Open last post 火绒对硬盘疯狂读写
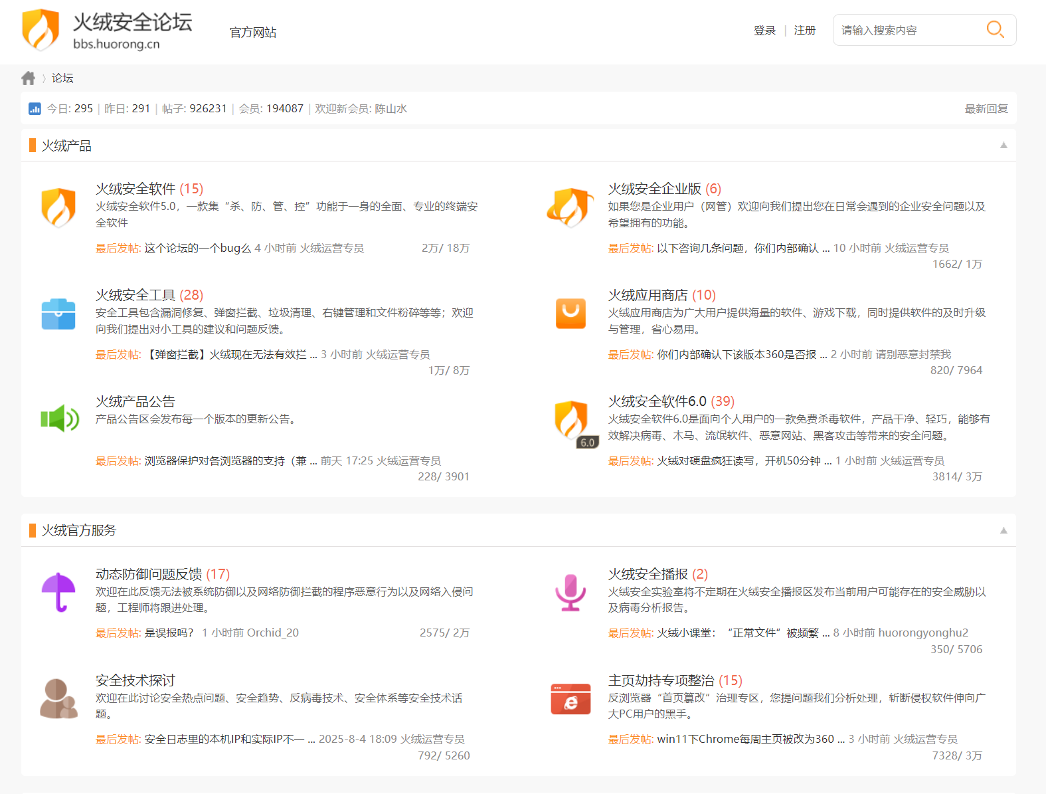This screenshot has width=1046, height=794. coord(744,461)
